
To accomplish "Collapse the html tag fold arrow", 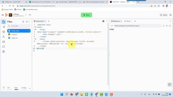I will coord(36,27).
